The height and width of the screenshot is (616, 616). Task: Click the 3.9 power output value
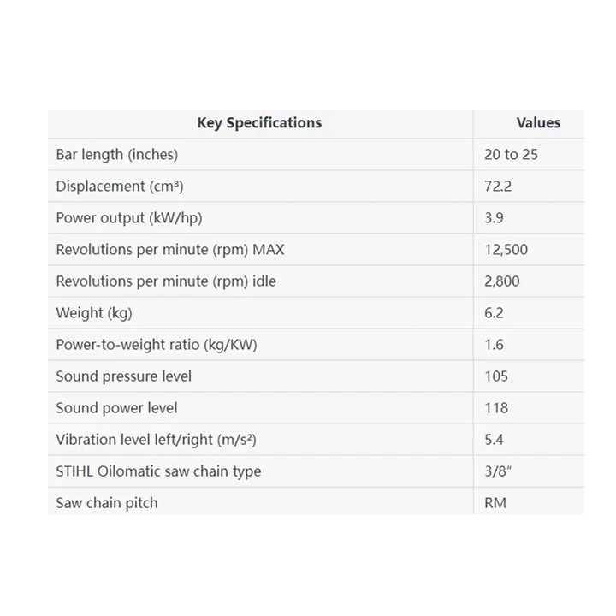tap(494, 218)
